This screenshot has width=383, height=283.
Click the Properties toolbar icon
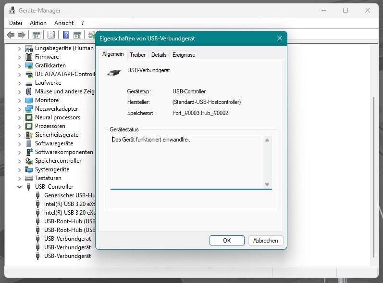click(x=51, y=35)
